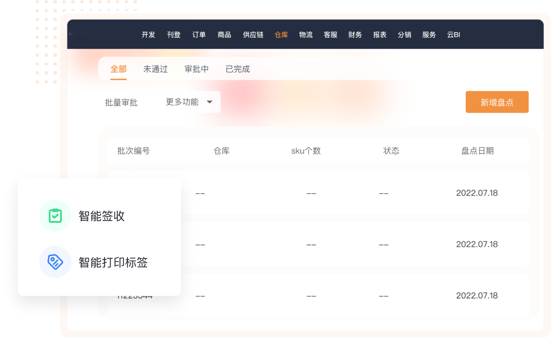Screen dimensions: 553x340
Task: Switch to the 未通过 tab
Action: point(155,69)
